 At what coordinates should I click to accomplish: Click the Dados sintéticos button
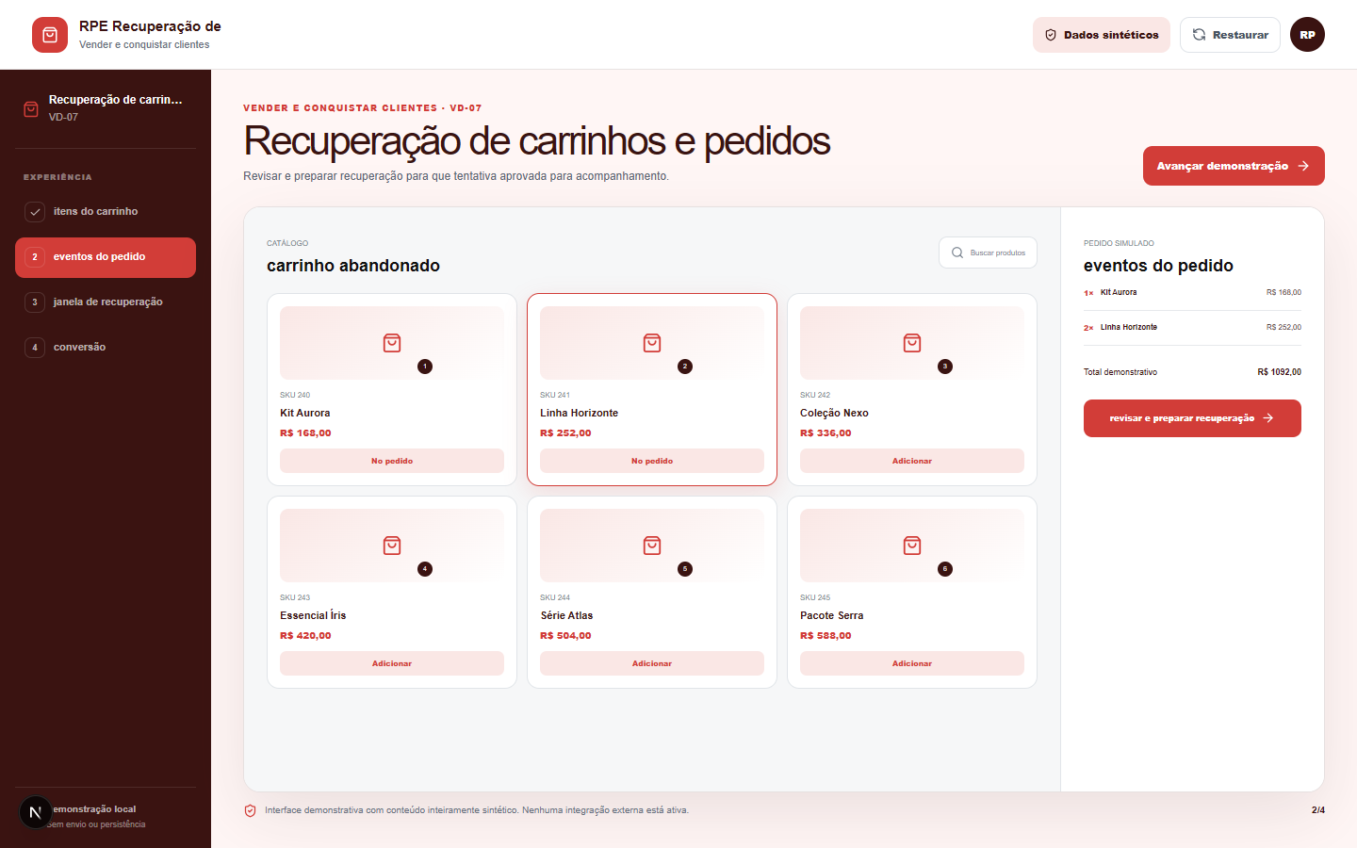1102,35
